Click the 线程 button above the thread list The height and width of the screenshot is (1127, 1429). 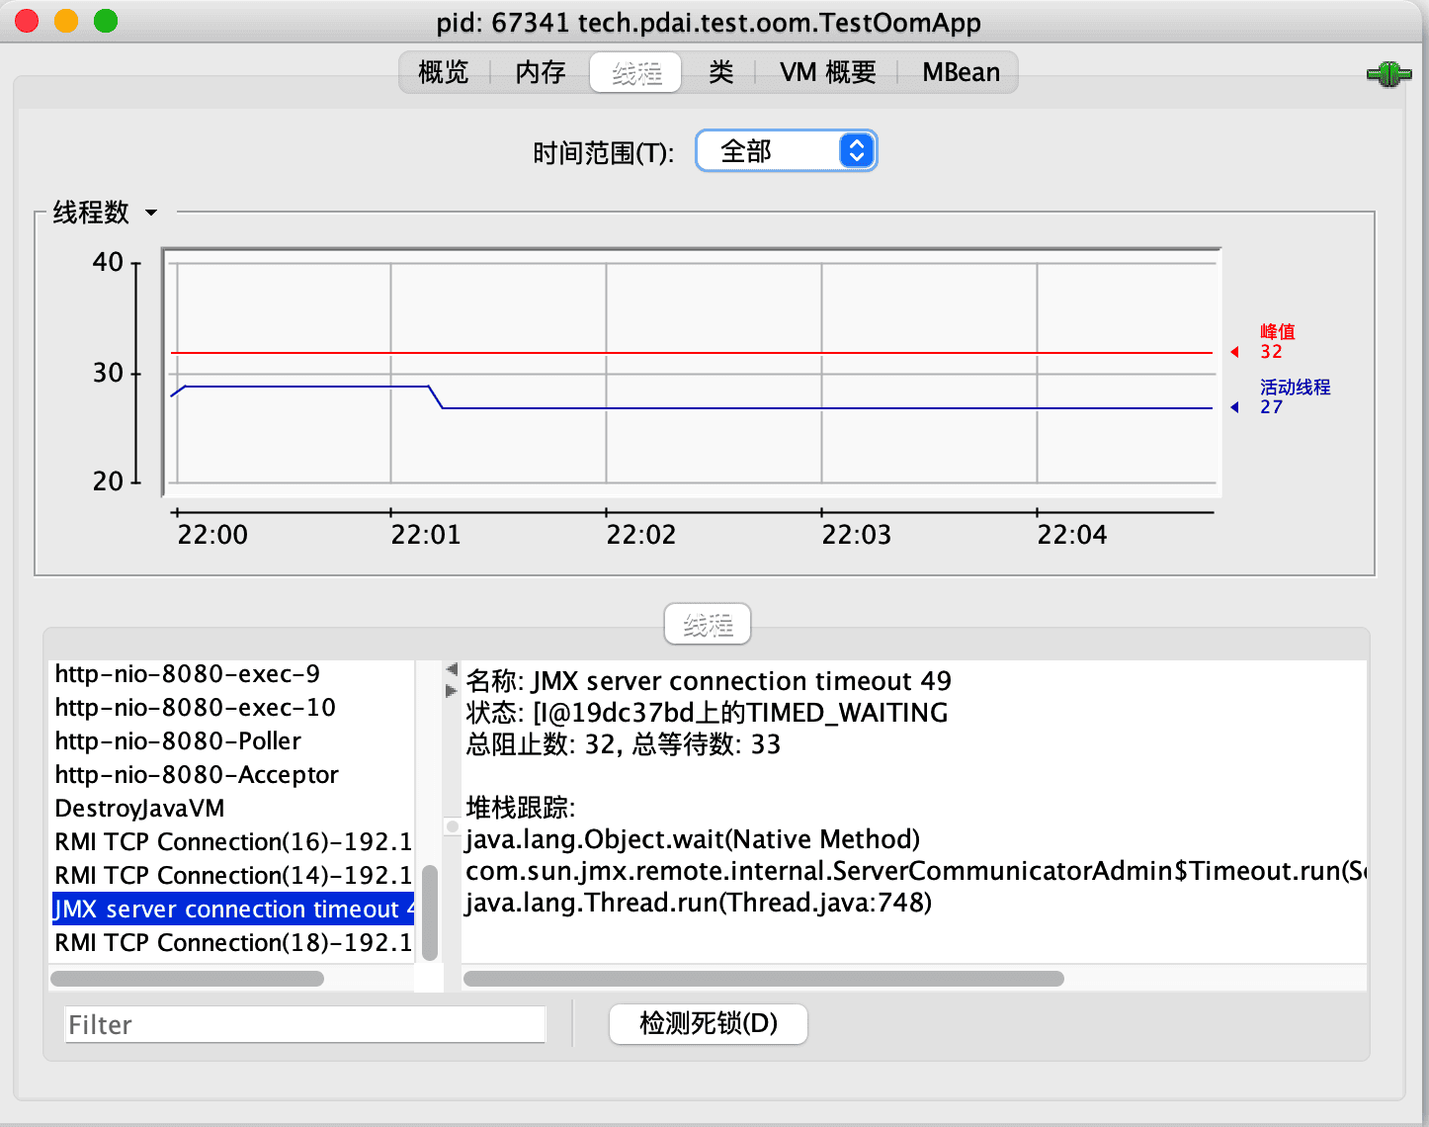point(708,625)
